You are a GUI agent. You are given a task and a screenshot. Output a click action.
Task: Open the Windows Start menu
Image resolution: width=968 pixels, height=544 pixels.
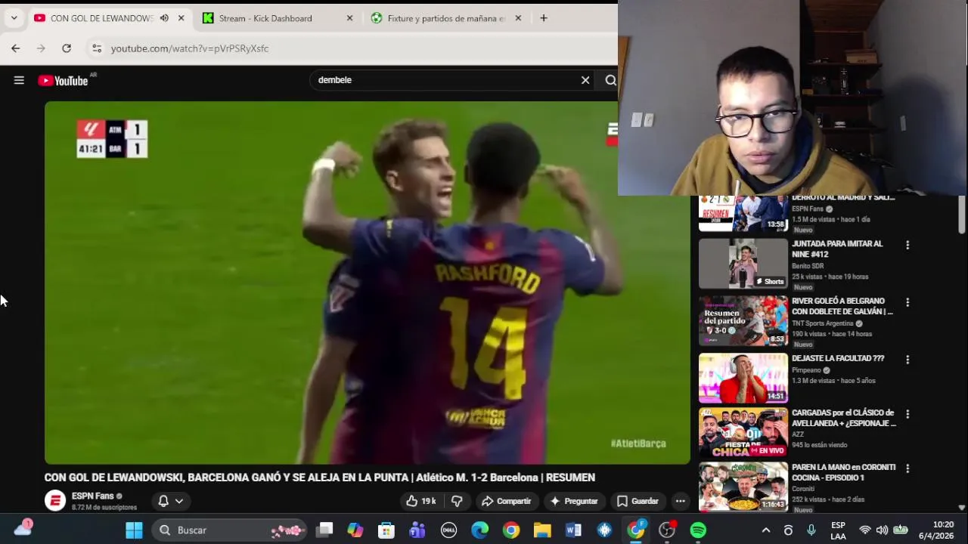click(134, 530)
